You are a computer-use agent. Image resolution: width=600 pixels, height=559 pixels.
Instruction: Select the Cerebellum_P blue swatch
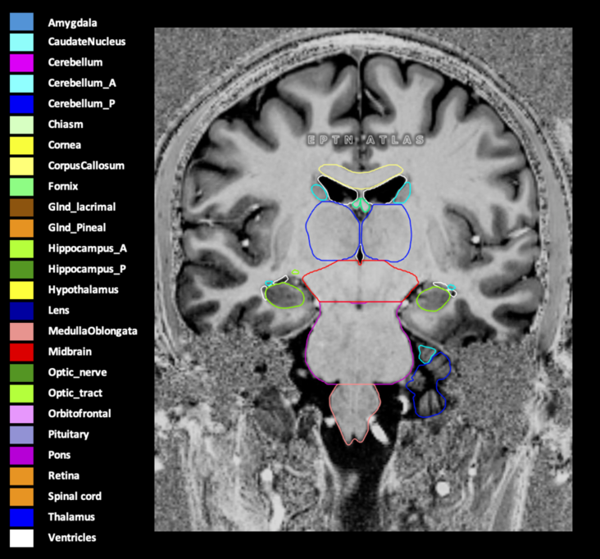coord(21,104)
